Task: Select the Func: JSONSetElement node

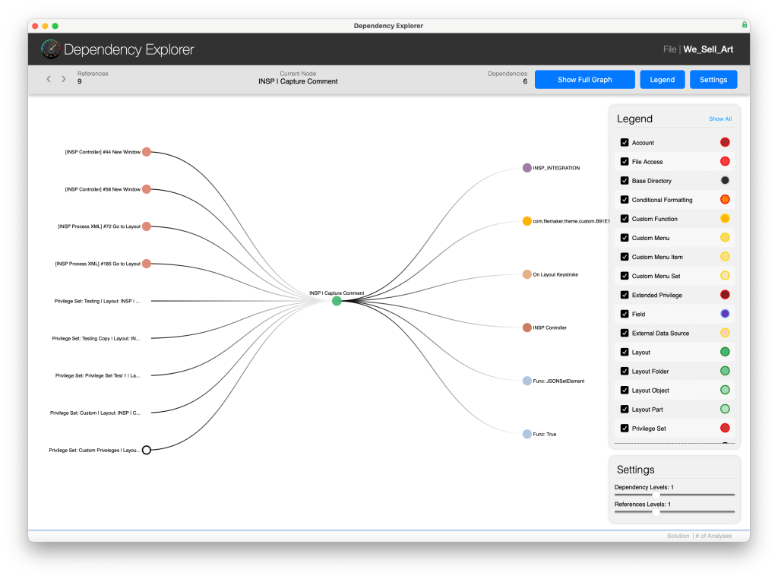Action: pyautogui.click(x=527, y=381)
